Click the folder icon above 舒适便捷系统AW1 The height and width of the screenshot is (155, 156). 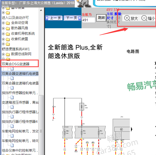point(8,44)
